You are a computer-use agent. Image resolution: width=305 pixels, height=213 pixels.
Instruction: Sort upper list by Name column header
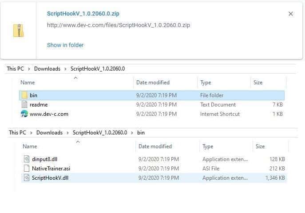28,83
